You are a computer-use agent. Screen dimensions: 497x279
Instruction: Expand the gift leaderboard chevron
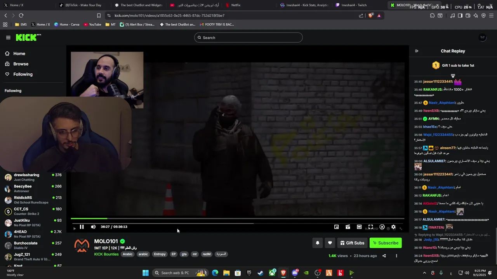coord(453,76)
